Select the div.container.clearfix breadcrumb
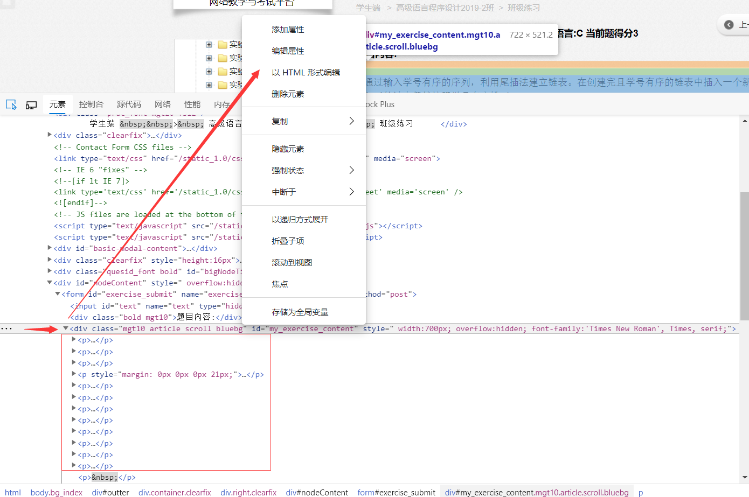 [x=175, y=492]
